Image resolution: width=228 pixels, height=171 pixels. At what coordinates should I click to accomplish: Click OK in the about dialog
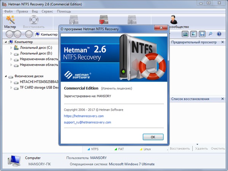[x=153, y=137]
